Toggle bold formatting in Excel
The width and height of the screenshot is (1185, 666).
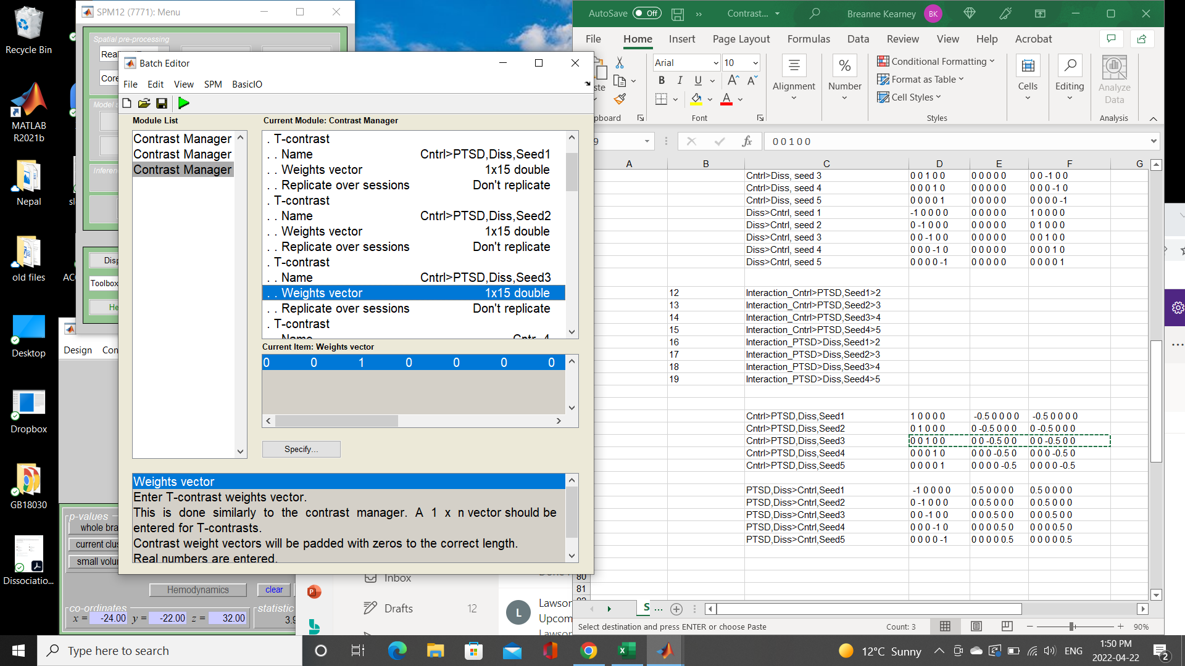[x=662, y=80]
